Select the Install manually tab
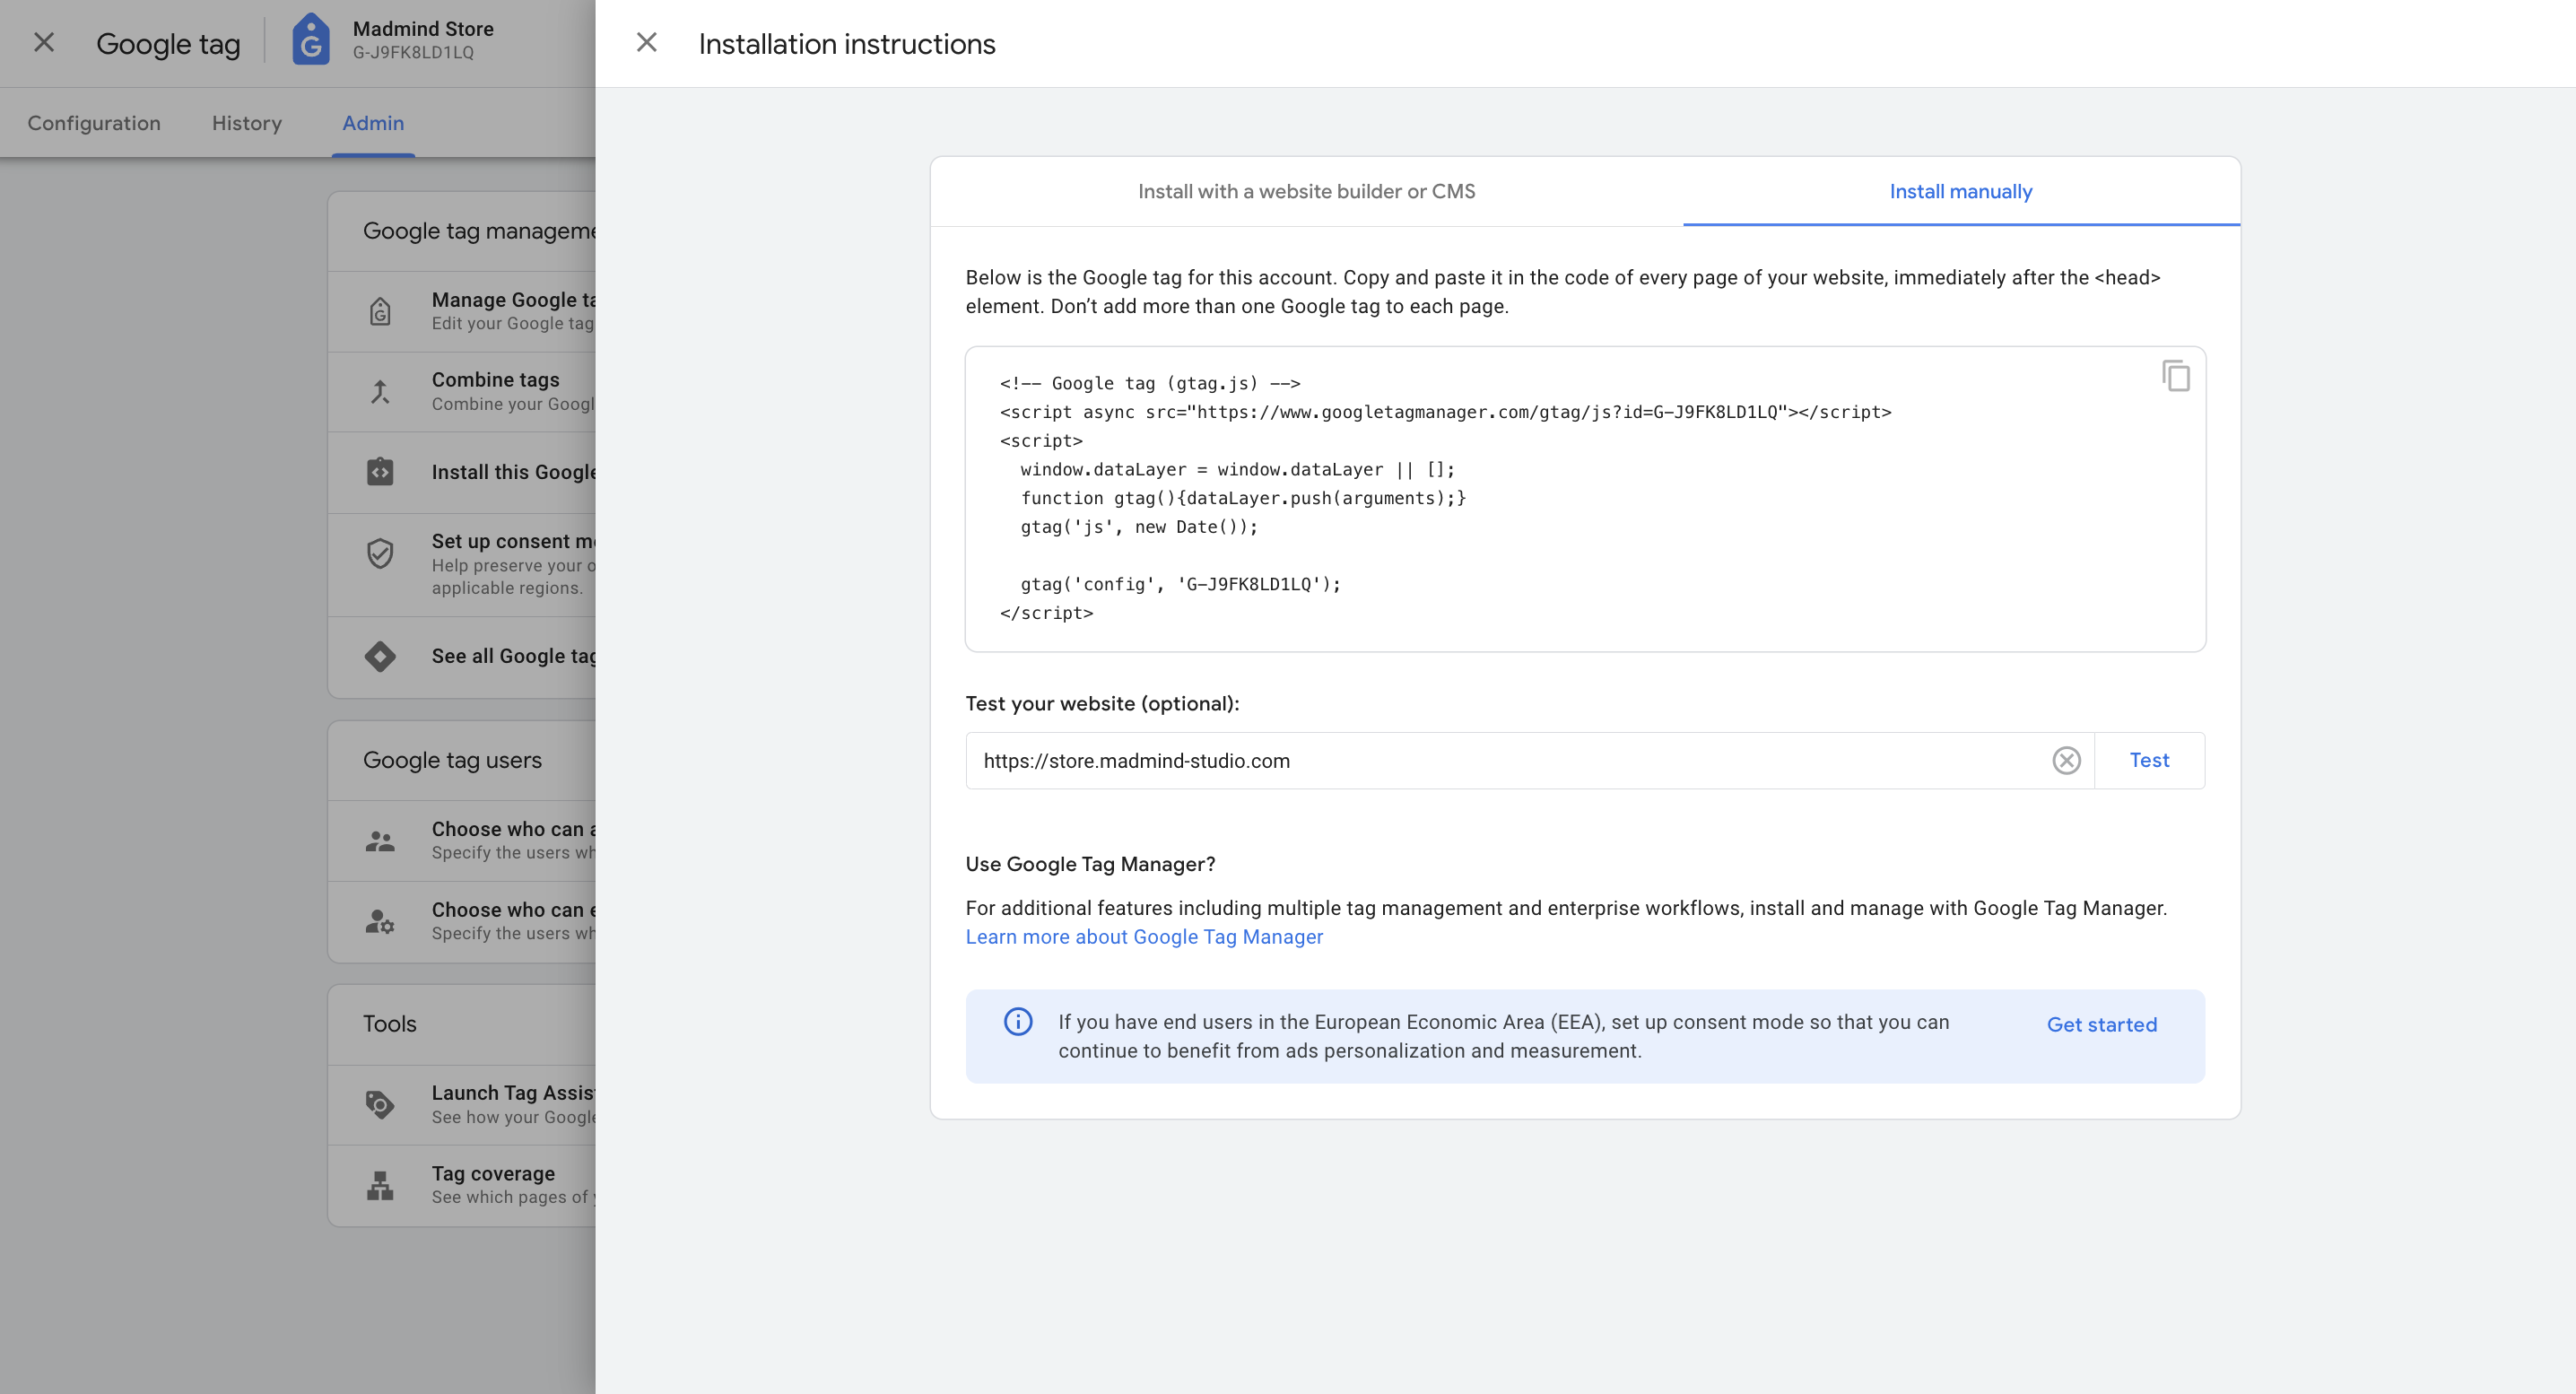Screen dimensions: 2576x1394 (1960, 191)
